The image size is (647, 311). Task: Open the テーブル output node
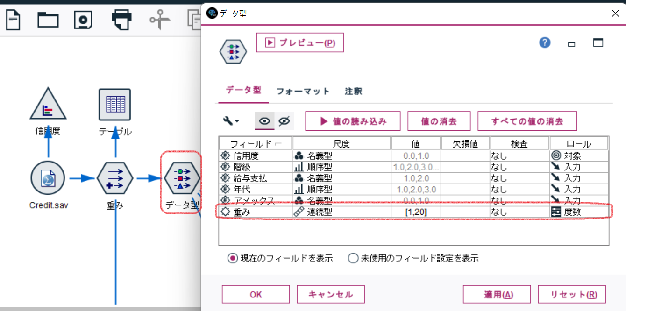pos(114,105)
